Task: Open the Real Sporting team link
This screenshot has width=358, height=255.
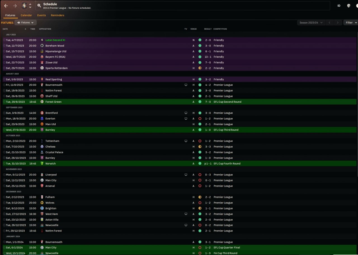Action: coord(54,79)
